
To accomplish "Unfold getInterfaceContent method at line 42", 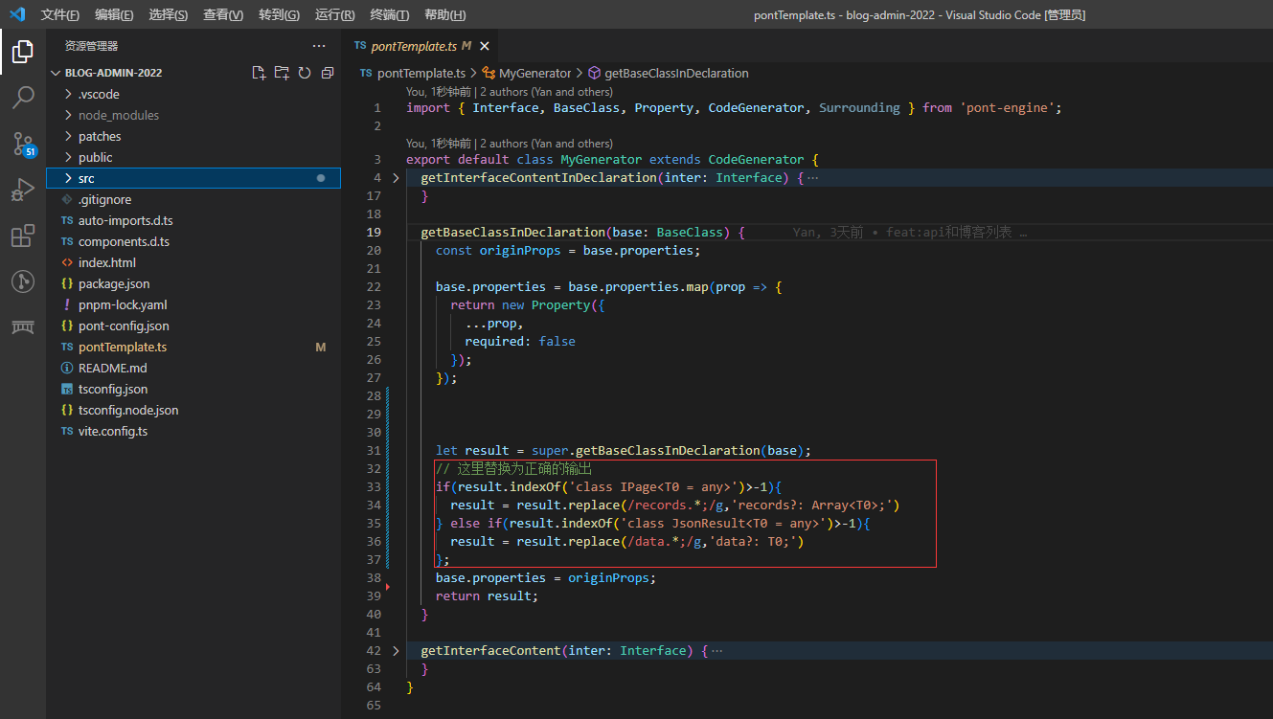I will [x=396, y=651].
